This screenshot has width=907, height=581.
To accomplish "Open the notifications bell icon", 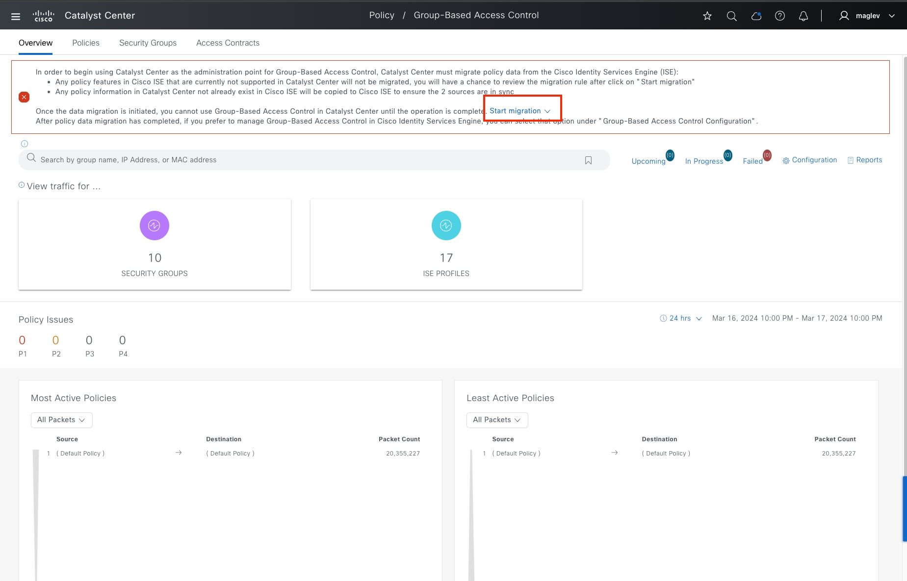I will (x=803, y=16).
